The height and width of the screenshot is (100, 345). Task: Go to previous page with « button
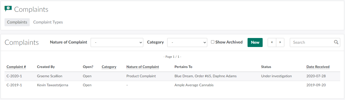coord(272,42)
